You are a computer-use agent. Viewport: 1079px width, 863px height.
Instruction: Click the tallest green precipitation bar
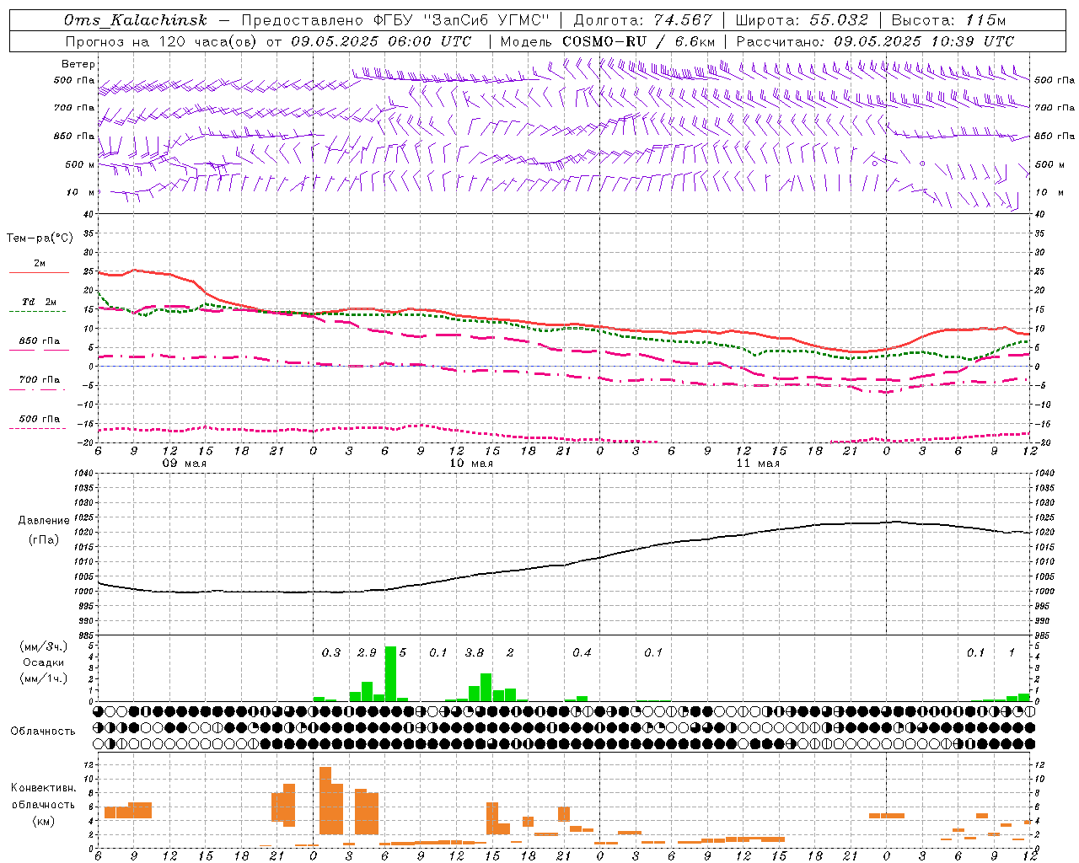pos(390,673)
